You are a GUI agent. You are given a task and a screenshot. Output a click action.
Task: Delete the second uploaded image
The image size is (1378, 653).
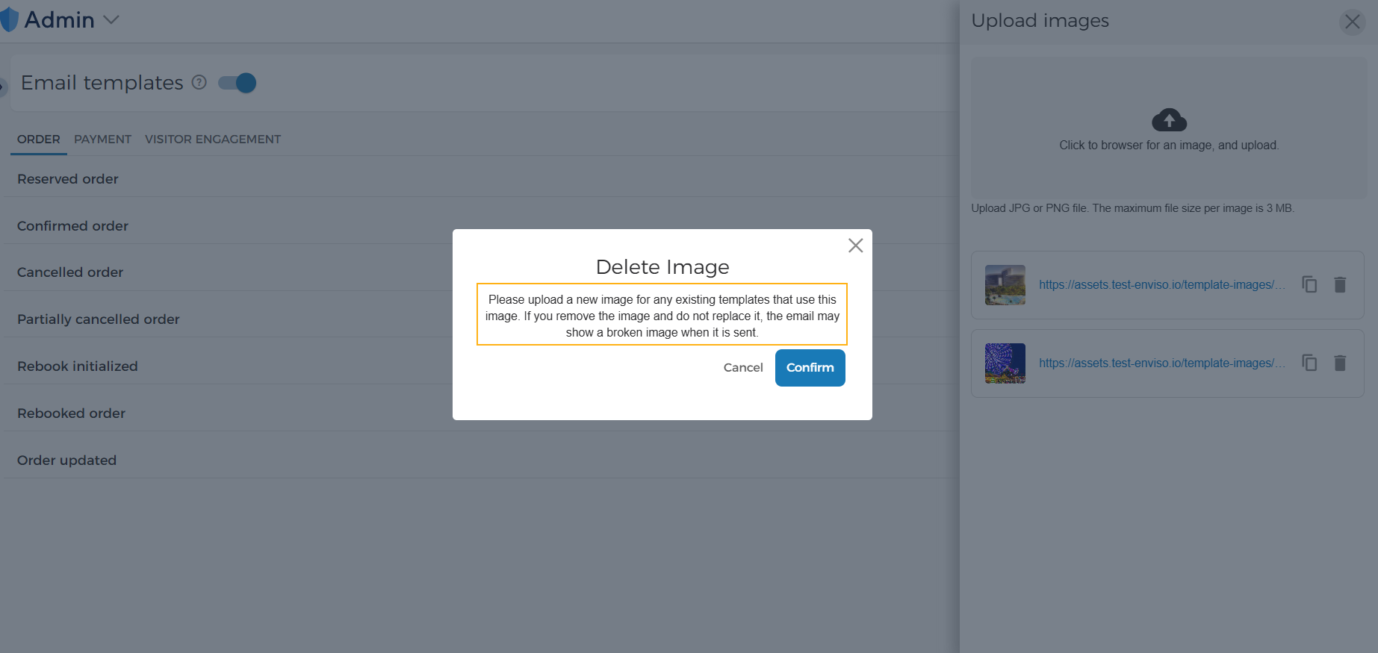[1340, 363]
